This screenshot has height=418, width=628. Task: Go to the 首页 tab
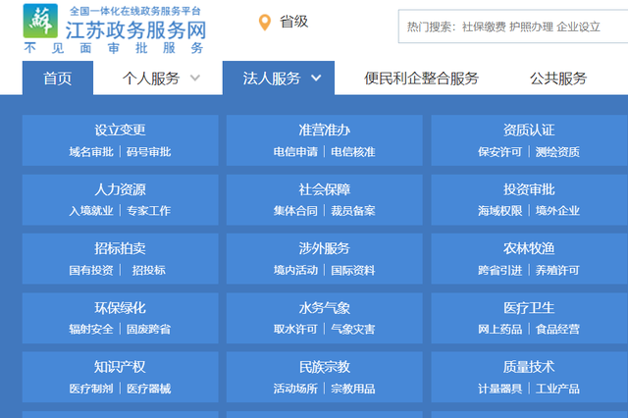pos(58,78)
